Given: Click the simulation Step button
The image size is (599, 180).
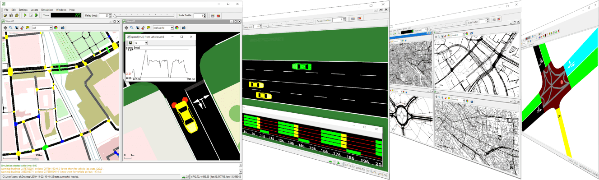Looking at the screenshot, I should pyautogui.click(x=36, y=15).
